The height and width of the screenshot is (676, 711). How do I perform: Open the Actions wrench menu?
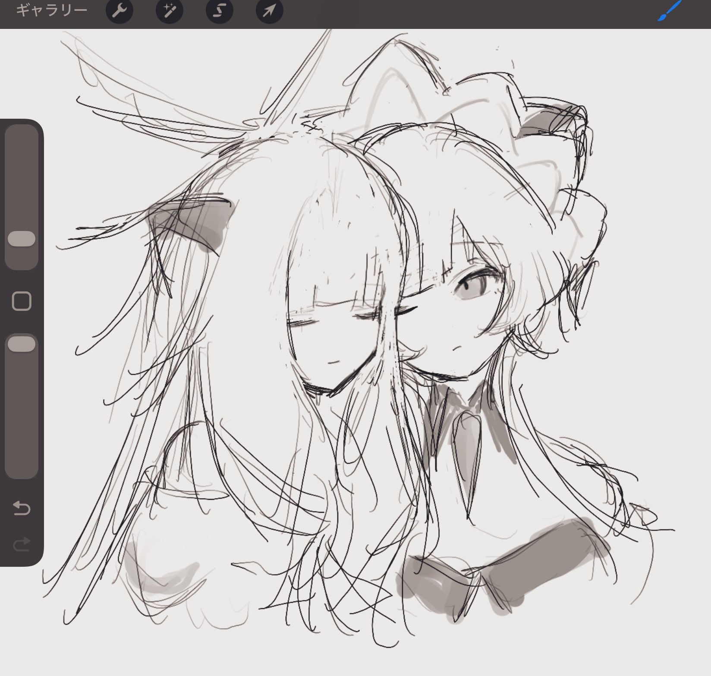pyautogui.click(x=120, y=11)
